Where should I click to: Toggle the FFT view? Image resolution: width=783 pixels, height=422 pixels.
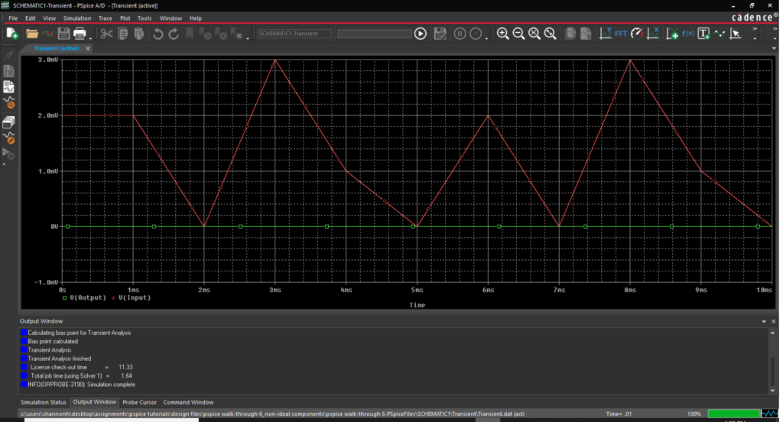point(621,34)
